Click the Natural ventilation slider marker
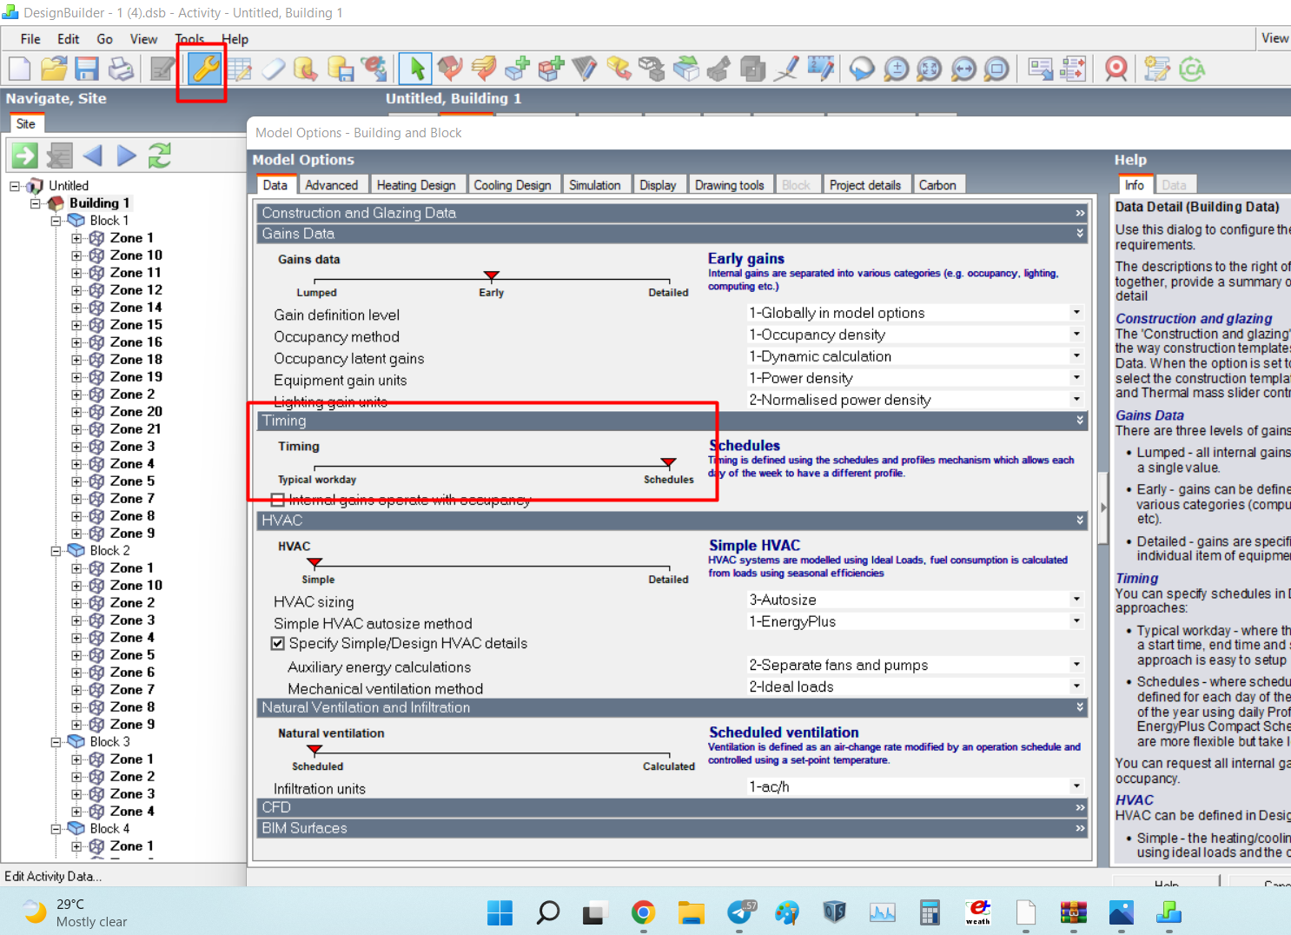 tap(314, 750)
